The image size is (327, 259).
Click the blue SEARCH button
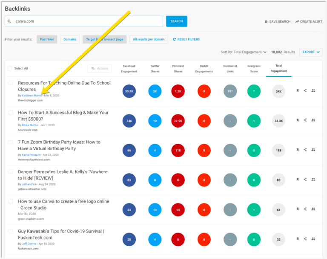pos(177,21)
